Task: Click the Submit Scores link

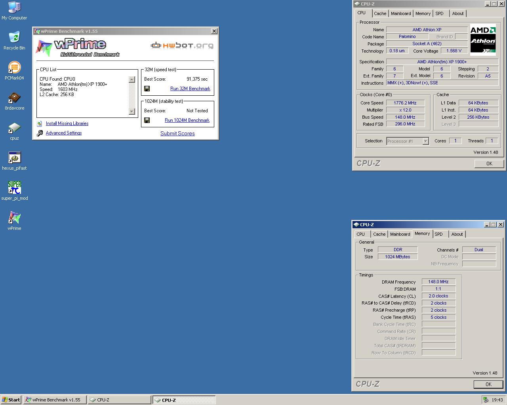Action: point(177,133)
